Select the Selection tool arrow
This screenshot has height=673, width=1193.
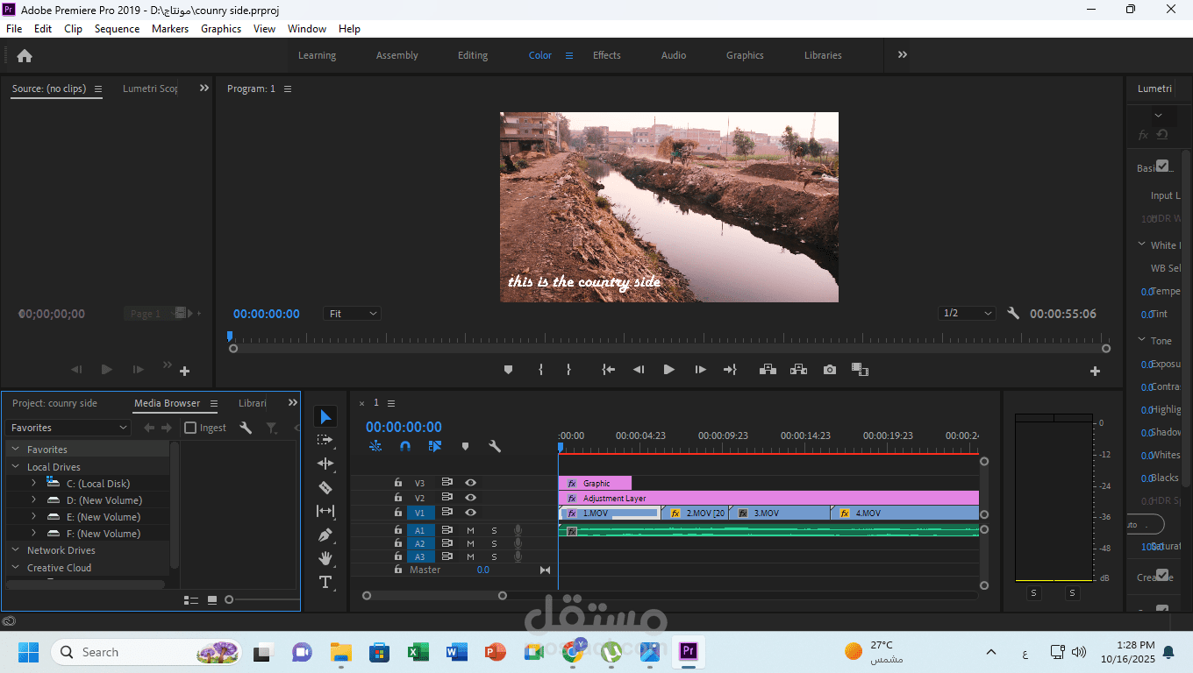(325, 416)
